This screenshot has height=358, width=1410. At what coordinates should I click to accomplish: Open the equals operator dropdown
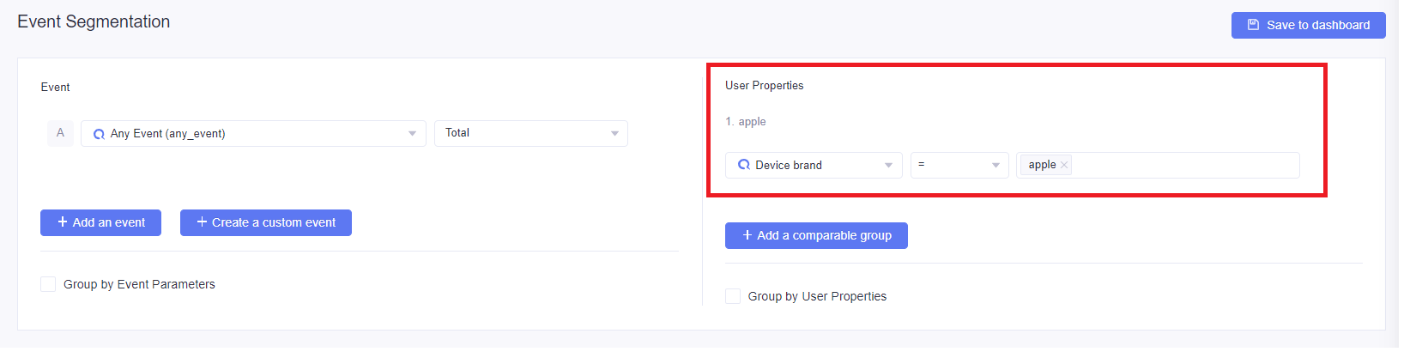(959, 165)
